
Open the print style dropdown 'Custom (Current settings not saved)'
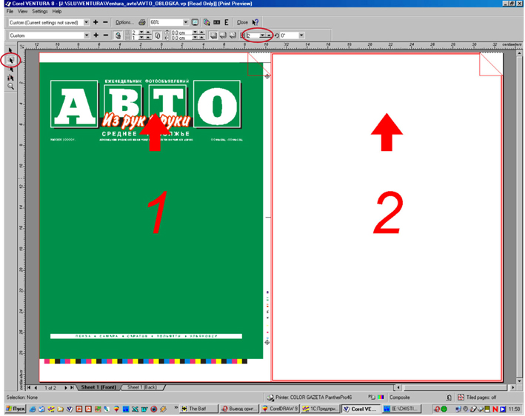tap(87, 22)
